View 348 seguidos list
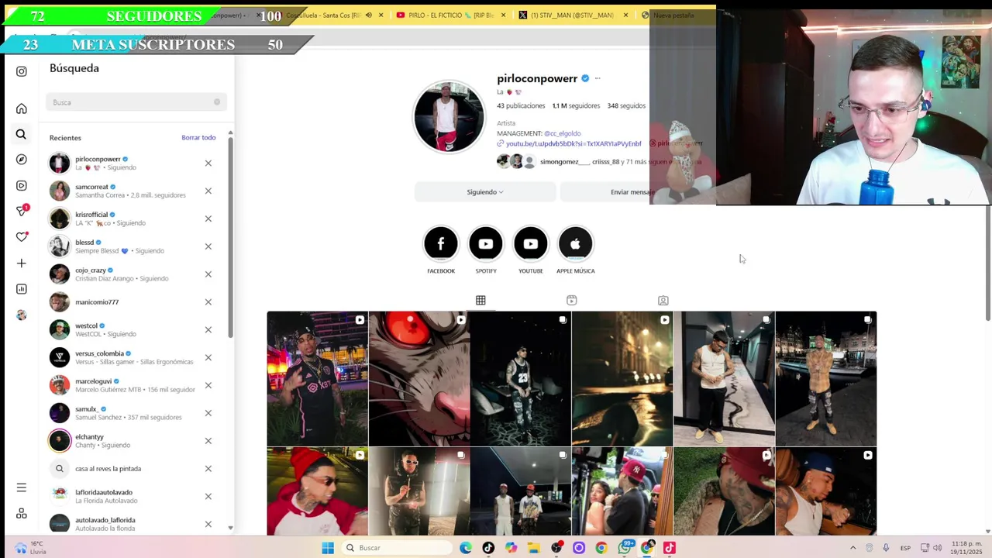The image size is (992, 558). click(626, 105)
